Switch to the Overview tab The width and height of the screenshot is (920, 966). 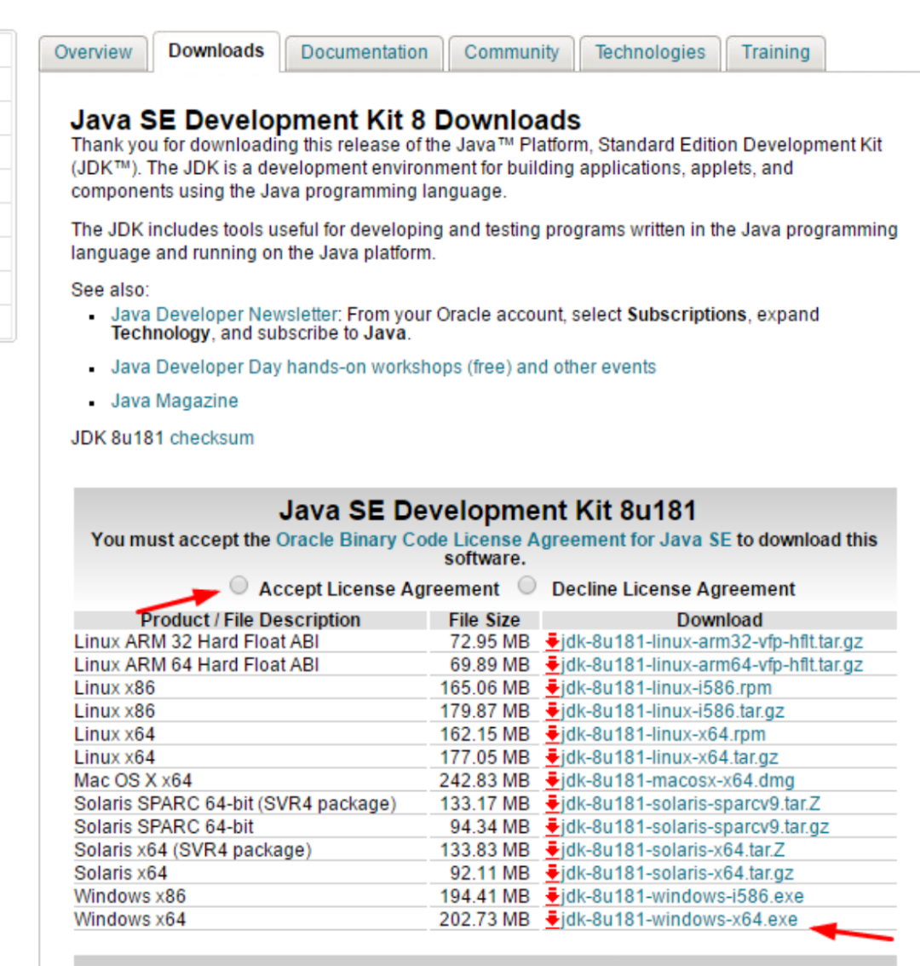pyautogui.click(x=93, y=53)
